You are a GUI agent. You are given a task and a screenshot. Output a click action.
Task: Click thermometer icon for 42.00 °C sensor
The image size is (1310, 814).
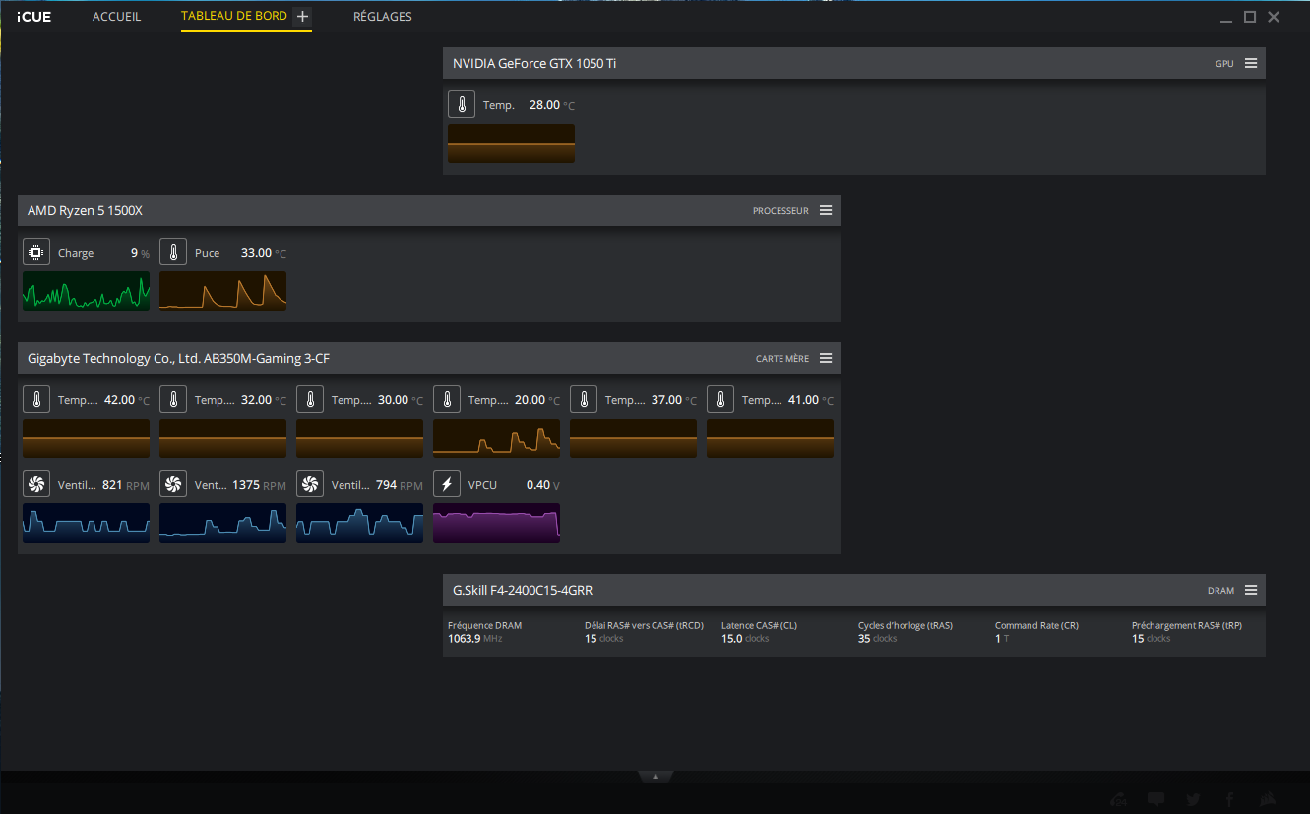[36, 400]
